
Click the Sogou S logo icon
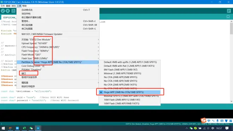point(203,120)
